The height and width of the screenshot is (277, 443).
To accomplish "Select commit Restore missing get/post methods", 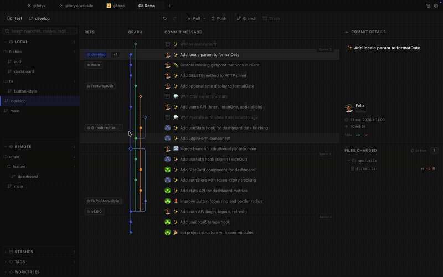I will click(209, 65).
